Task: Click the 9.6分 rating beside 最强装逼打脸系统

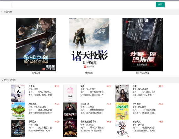Action: 109,122
